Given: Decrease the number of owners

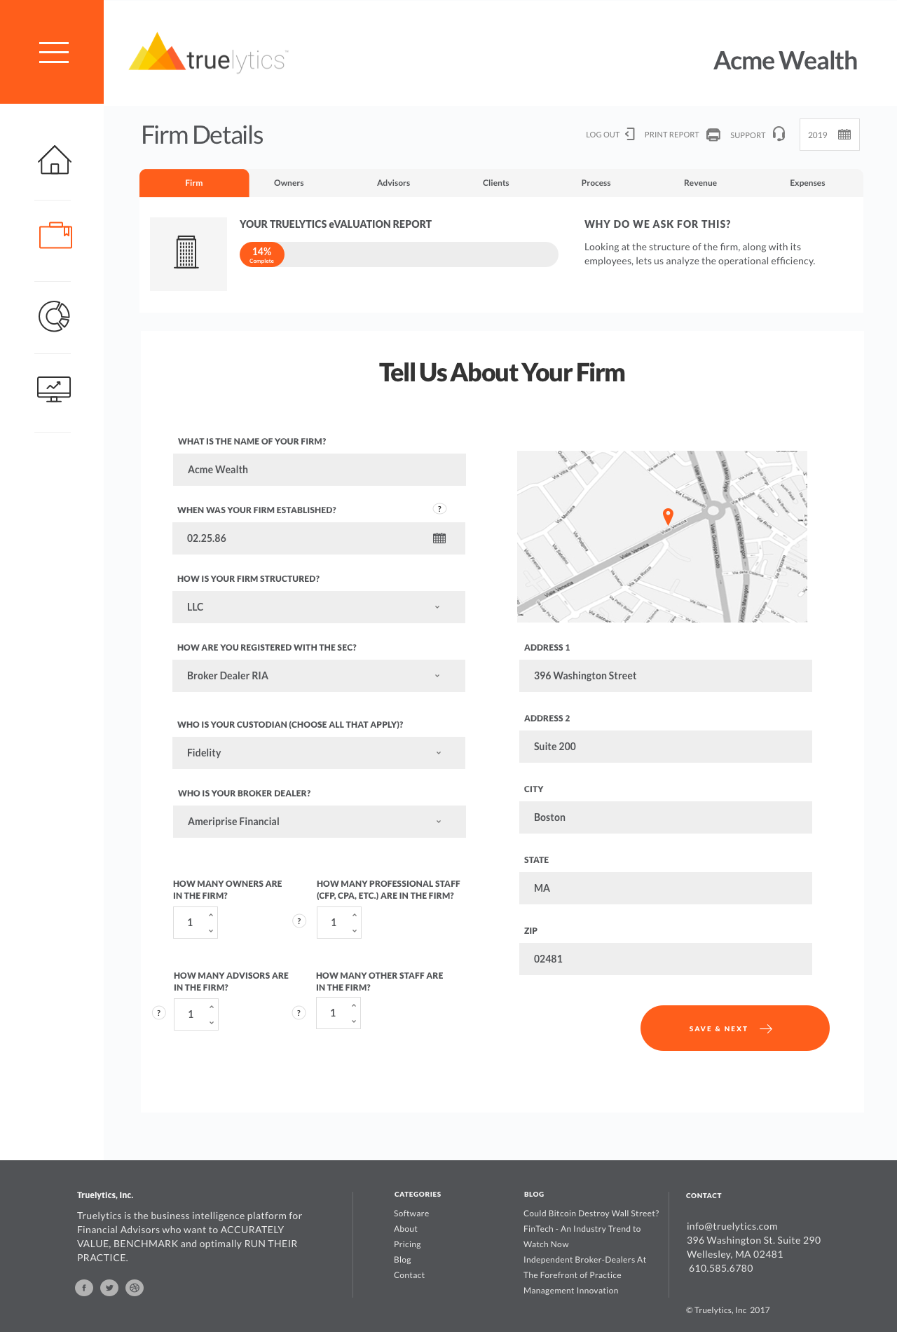Looking at the screenshot, I should pyautogui.click(x=211, y=931).
